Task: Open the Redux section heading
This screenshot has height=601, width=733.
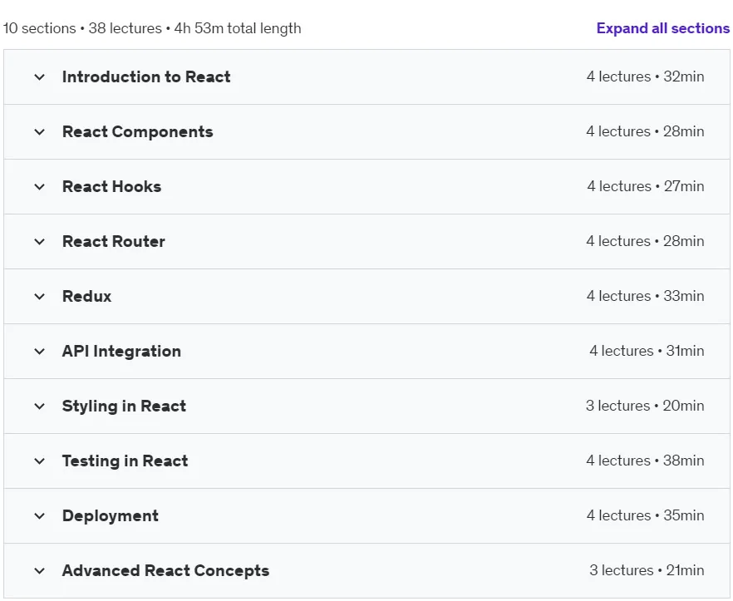Action: (x=87, y=296)
